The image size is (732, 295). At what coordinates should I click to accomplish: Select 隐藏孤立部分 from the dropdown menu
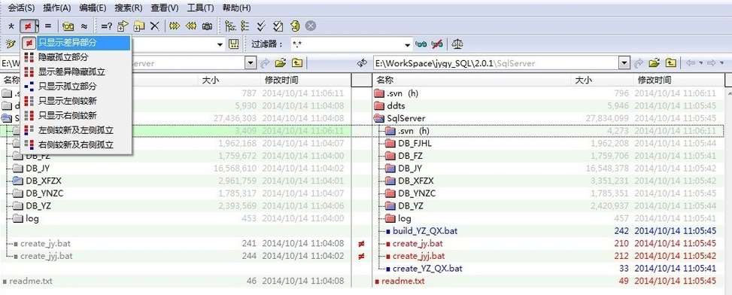click(x=63, y=57)
